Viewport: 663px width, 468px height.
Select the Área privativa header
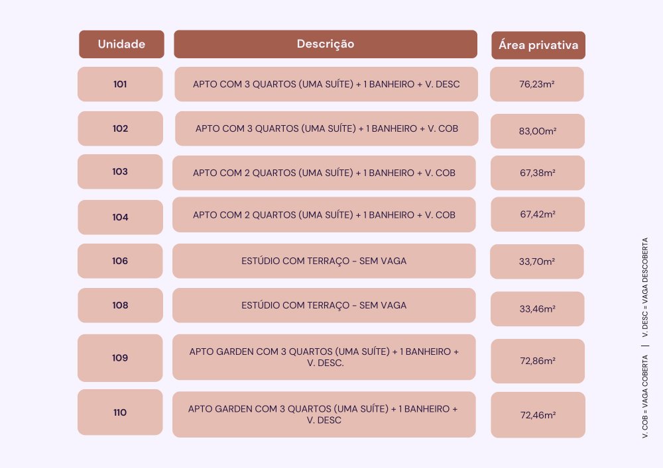tap(538, 46)
